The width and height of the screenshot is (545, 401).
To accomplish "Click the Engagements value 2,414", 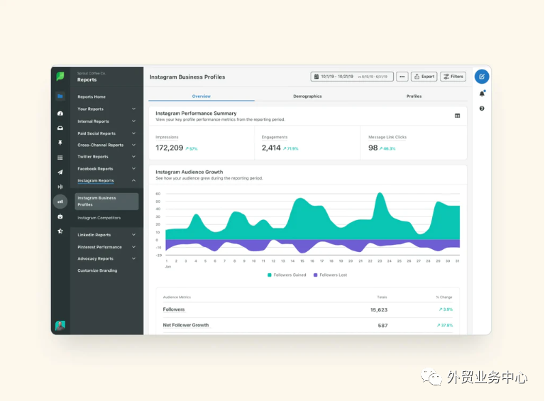I will point(271,148).
